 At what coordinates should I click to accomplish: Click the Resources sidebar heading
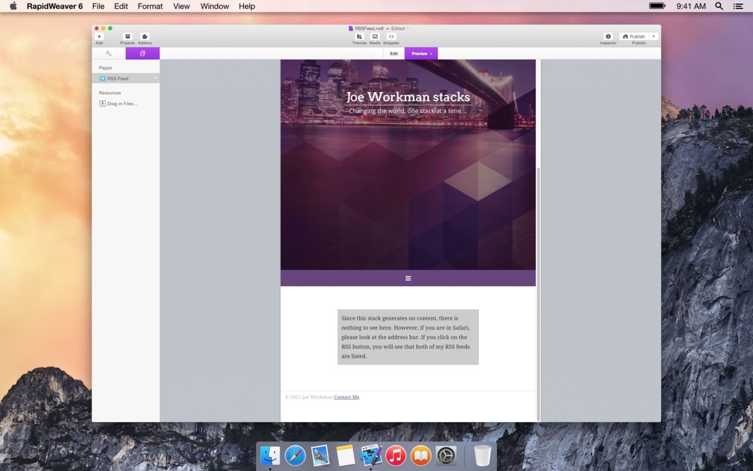(110, 93)
